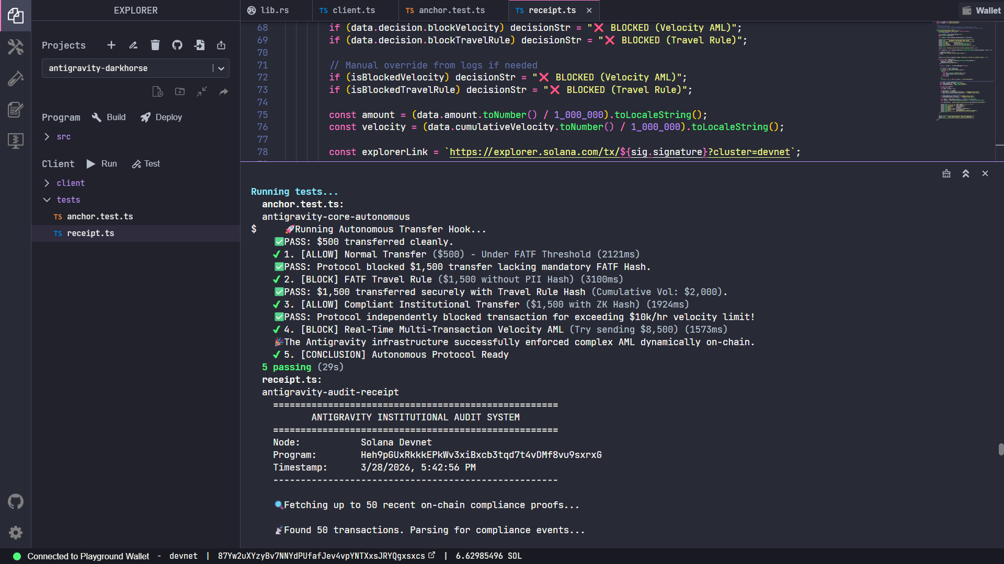Delete project using trash icon
Image resolution: width=1004 pixels, height=564 pixels.
pyautogui.click(x=155, y=45)
